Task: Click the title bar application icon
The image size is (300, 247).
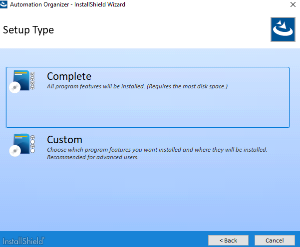Action: (x=3, y=4)
